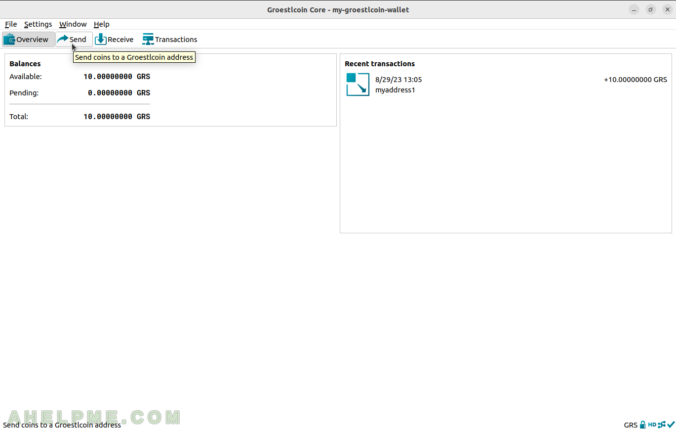The image size is (676, 431).
Task: Open the Send coins tab
Action: [x=74, y=40]
